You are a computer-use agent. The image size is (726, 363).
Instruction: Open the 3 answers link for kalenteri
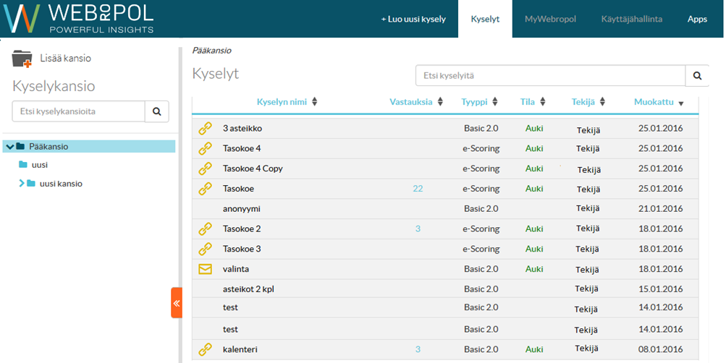coord(418,349)
